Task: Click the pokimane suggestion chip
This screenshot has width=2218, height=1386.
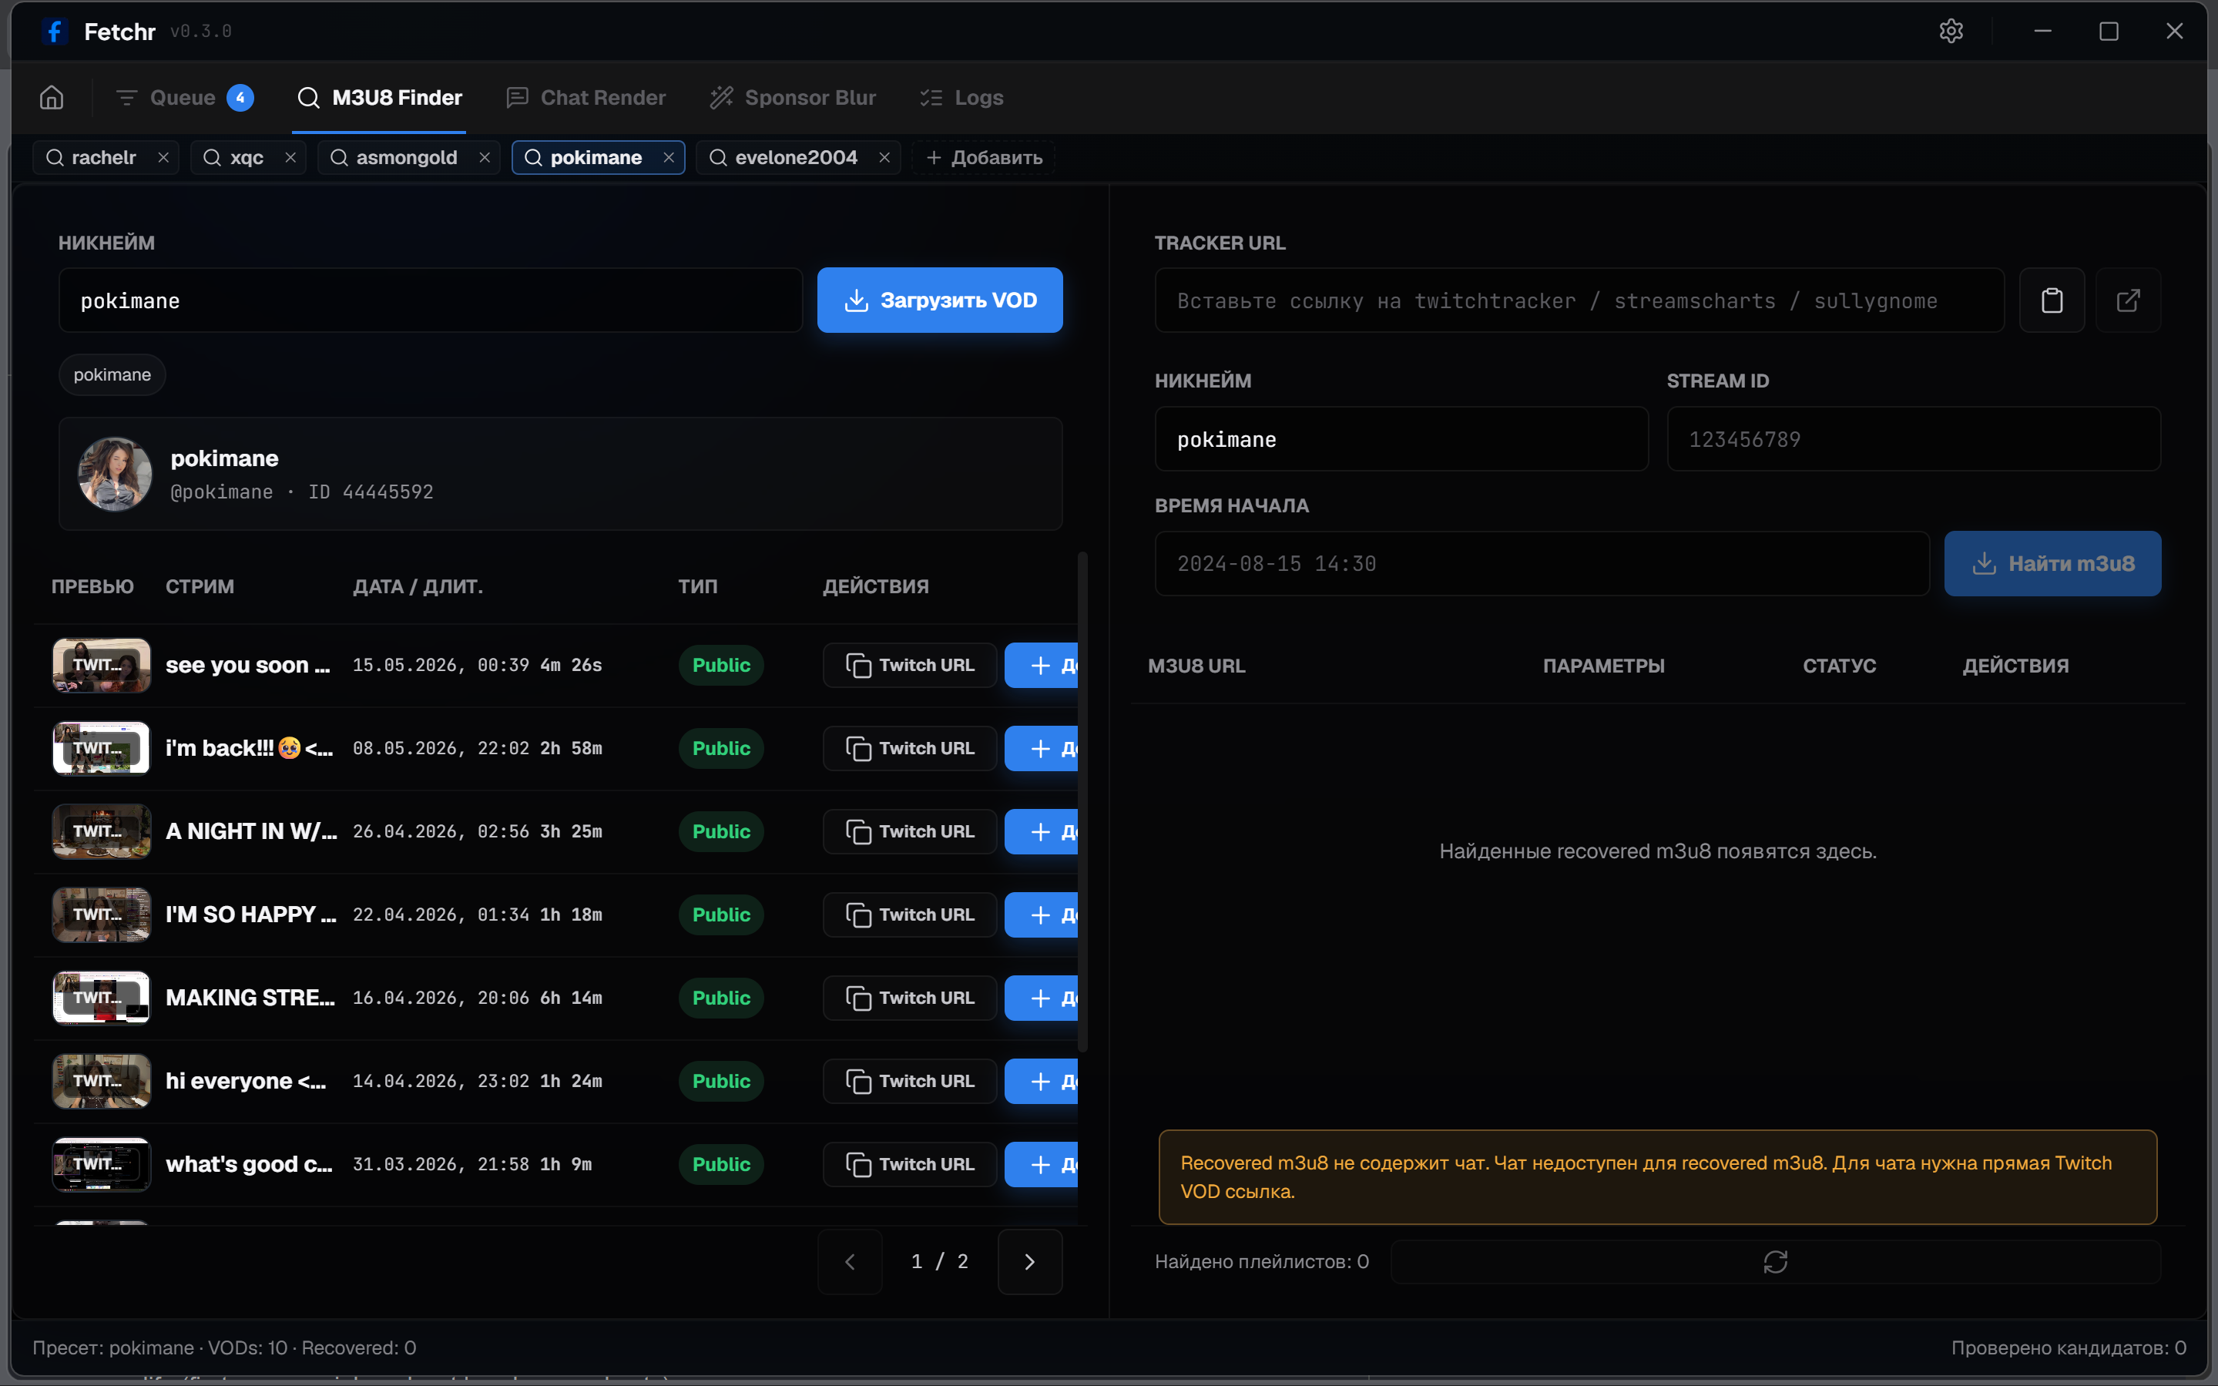Action: pyautogui.click(x=112, y=375)
